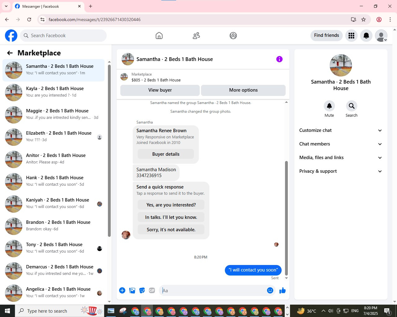
Task: Open Buyer details for Samantha Renee Brown
Action: click(x=166, y=154)
